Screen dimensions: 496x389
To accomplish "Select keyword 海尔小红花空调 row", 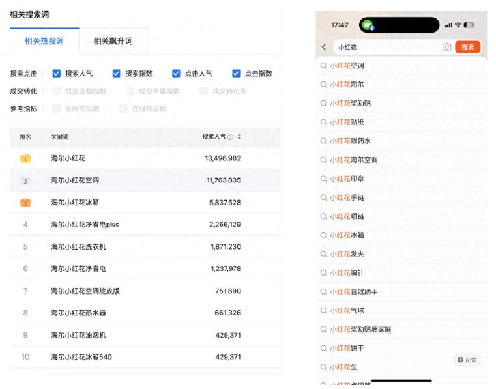I will tap(145, 180).
